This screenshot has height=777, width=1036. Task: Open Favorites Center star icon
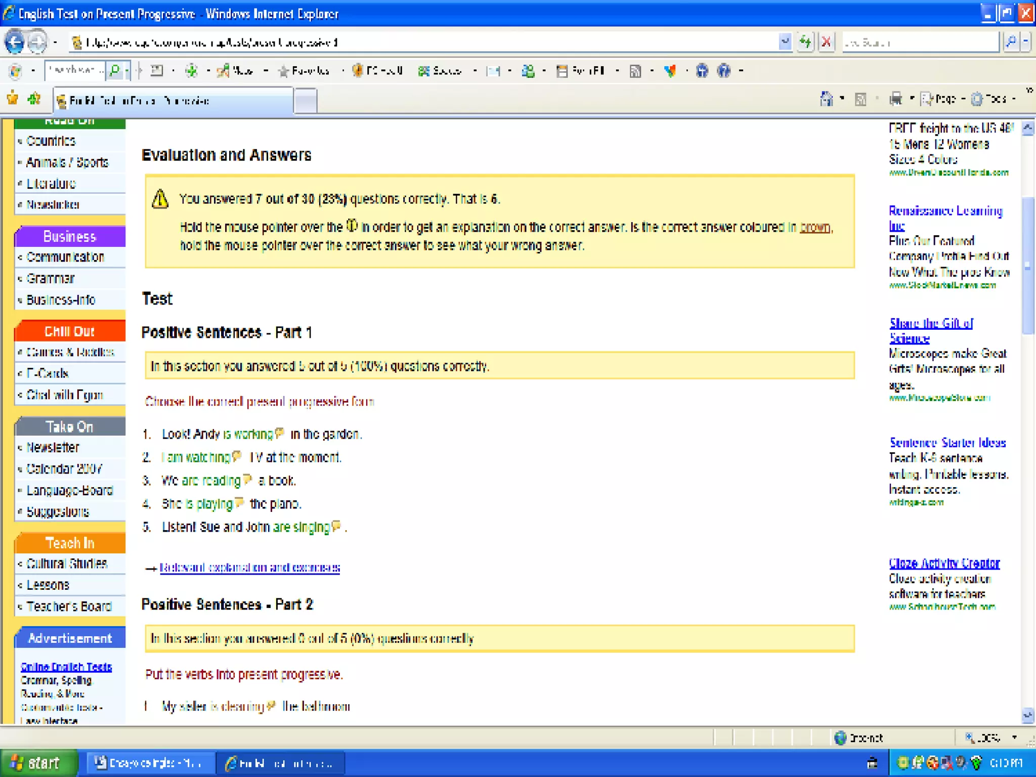(x=13, y=99)
